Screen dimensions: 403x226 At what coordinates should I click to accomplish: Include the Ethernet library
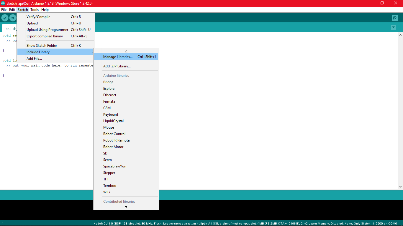[126, 95]
